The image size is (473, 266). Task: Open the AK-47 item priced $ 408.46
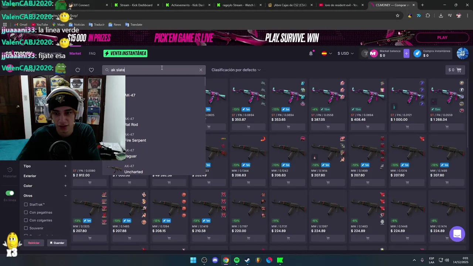coord(367,105)
